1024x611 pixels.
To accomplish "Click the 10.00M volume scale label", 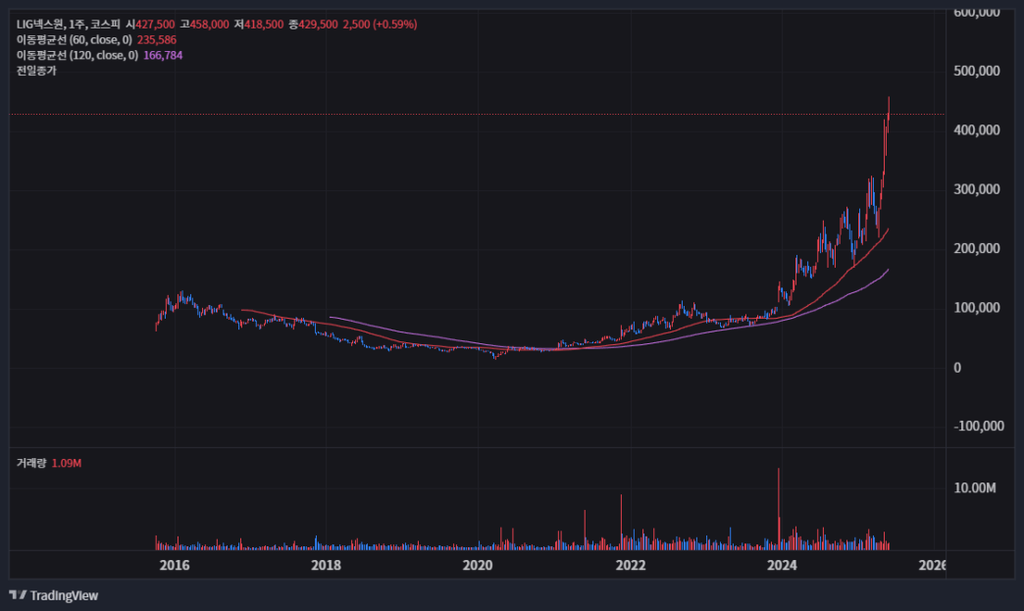I will [x=974, y=487].
